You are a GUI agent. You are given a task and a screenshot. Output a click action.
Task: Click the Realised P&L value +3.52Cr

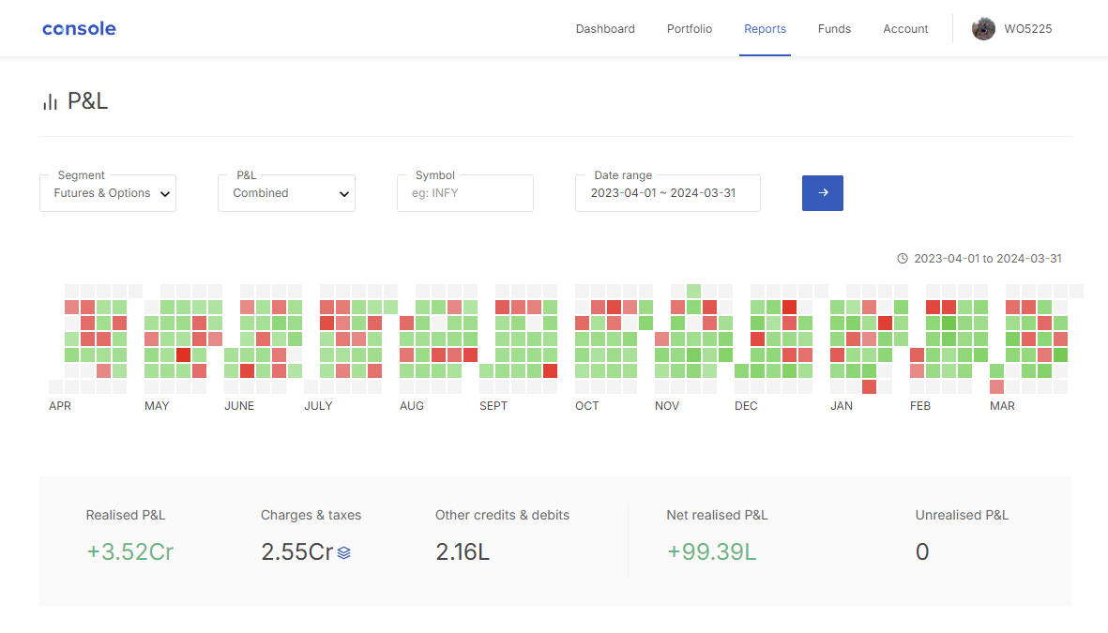[x=130, y=551]
